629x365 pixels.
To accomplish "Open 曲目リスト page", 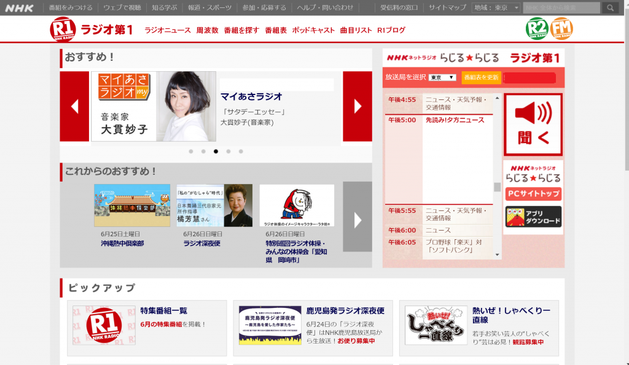I will pyautogui.click(x=356, y=30).
